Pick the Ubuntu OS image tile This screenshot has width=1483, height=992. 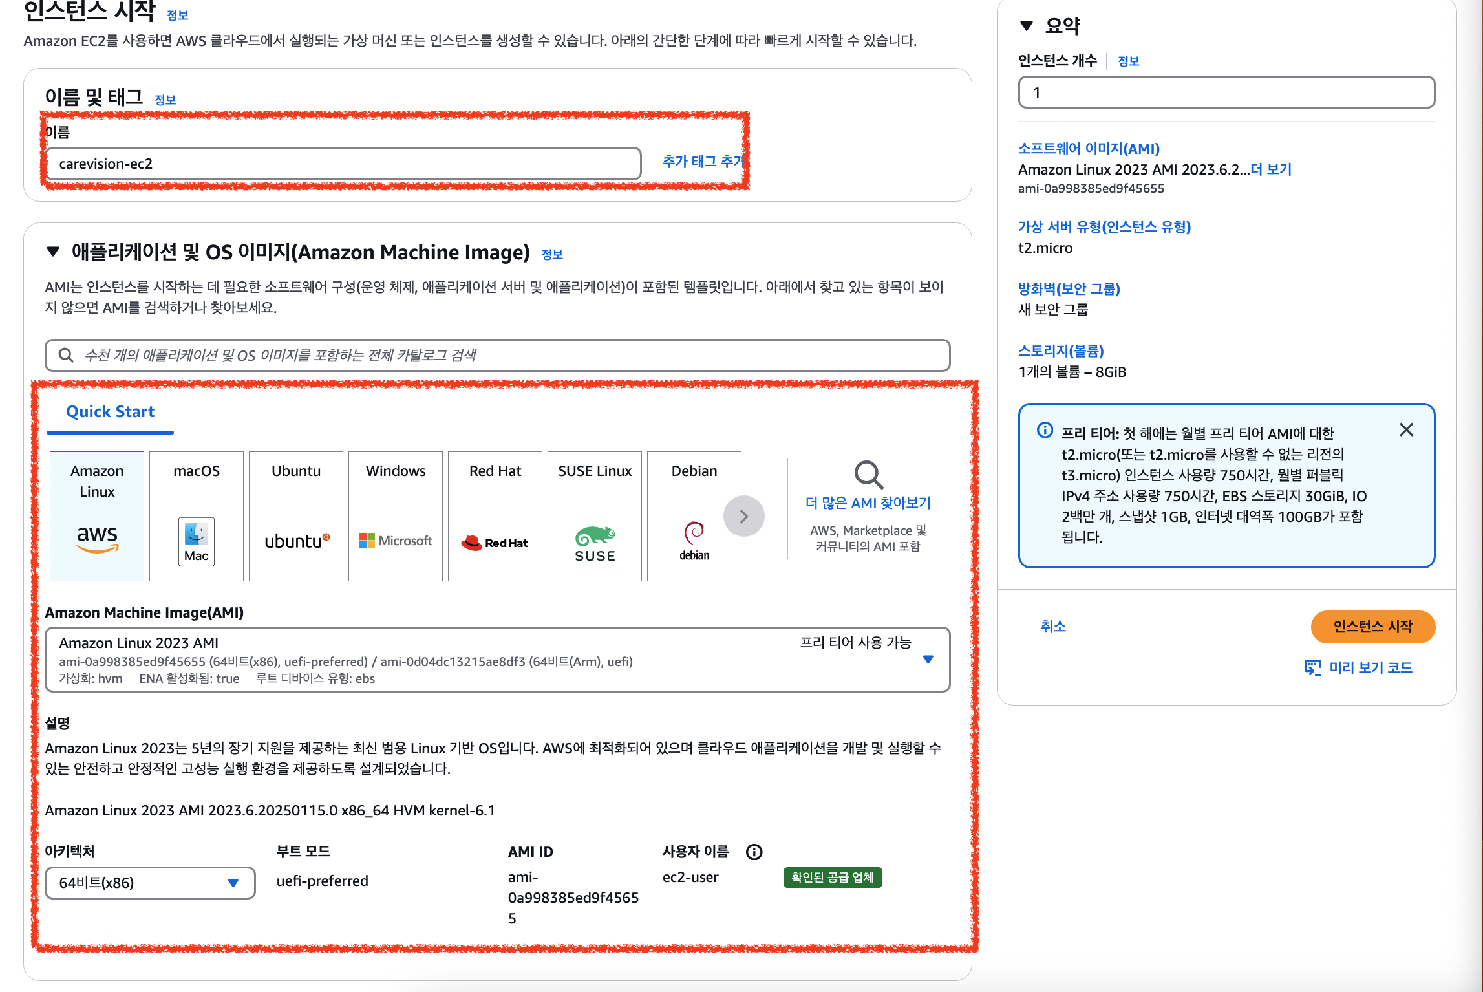tap(296, 515)
